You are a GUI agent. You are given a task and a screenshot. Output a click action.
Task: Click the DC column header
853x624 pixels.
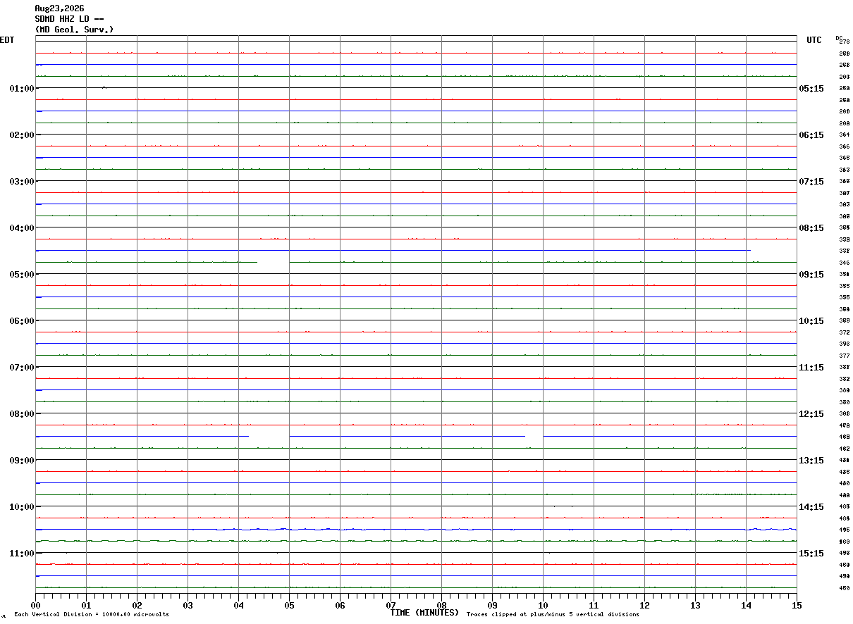click(x=839, y=38)
